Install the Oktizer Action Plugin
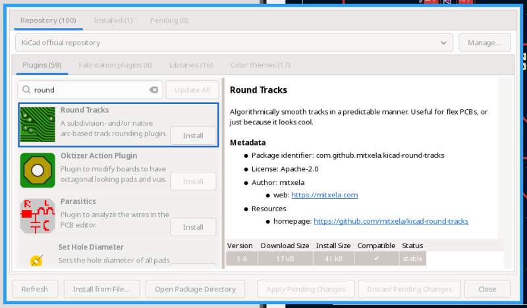527x308 pixels. tap(193, 182)
